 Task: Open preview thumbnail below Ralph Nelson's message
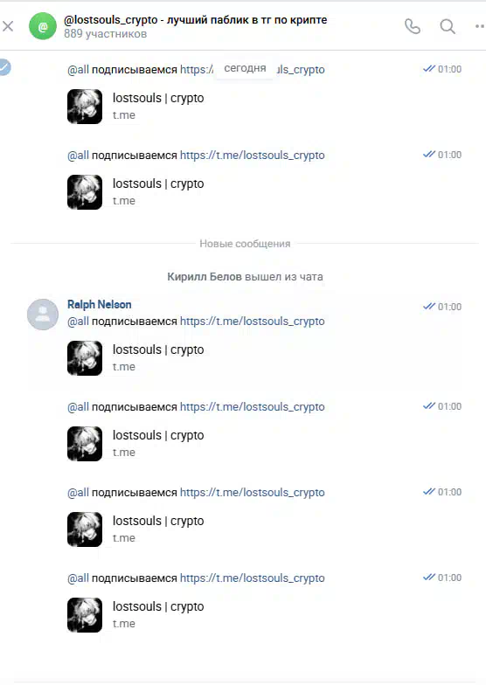click(85, 358)
